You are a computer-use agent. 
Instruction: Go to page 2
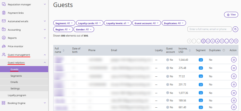(208, 41)
